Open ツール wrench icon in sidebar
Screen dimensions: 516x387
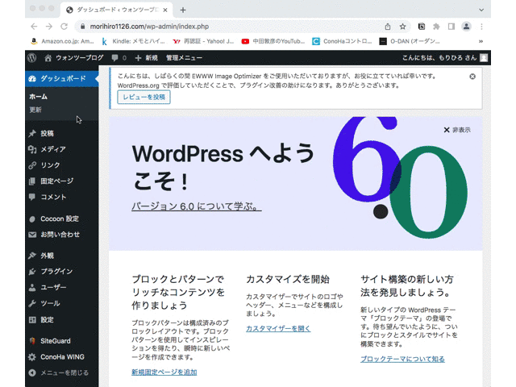pyautogui.click(x=32, y=303)
